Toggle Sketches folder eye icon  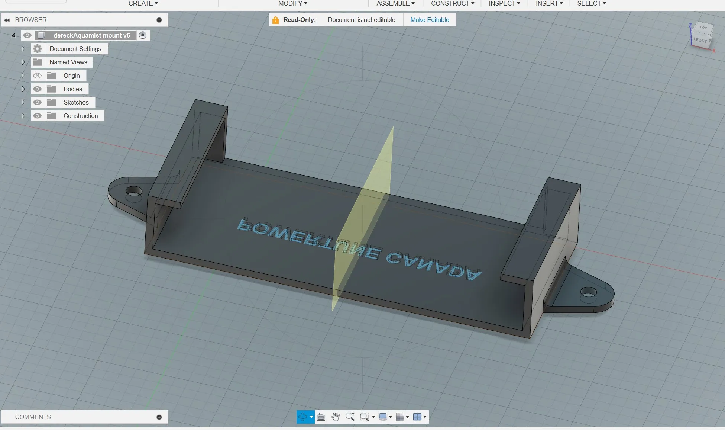[x=37, y=102]
